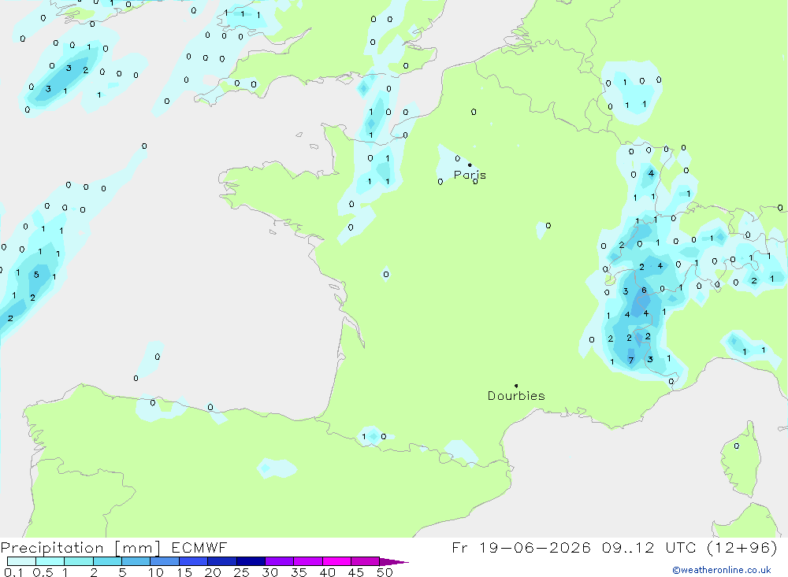Click the forecast date 'Fr 19-06-2026'
This screenshot has width=788, height=577.
point(521,547)
